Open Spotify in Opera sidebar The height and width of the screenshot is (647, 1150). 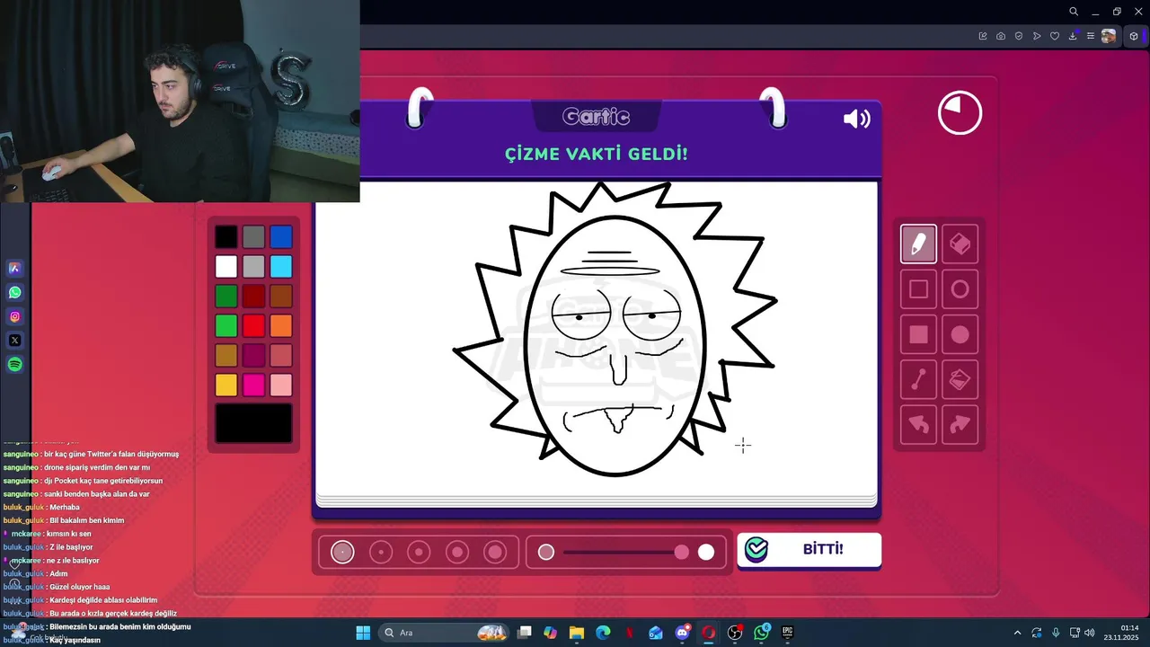coord(14,365)
